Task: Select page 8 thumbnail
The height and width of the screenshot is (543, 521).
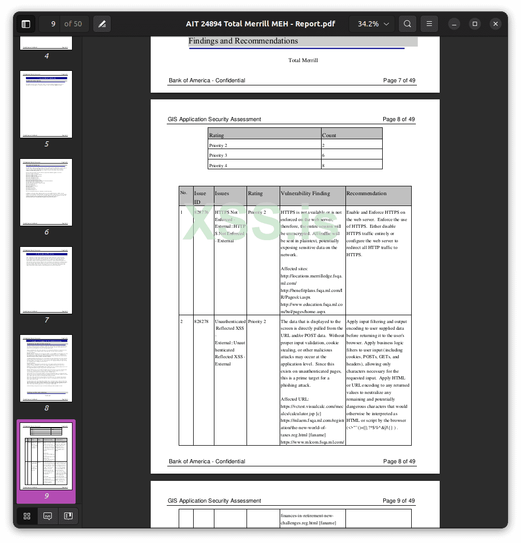Action: click(x=46, y=368)
